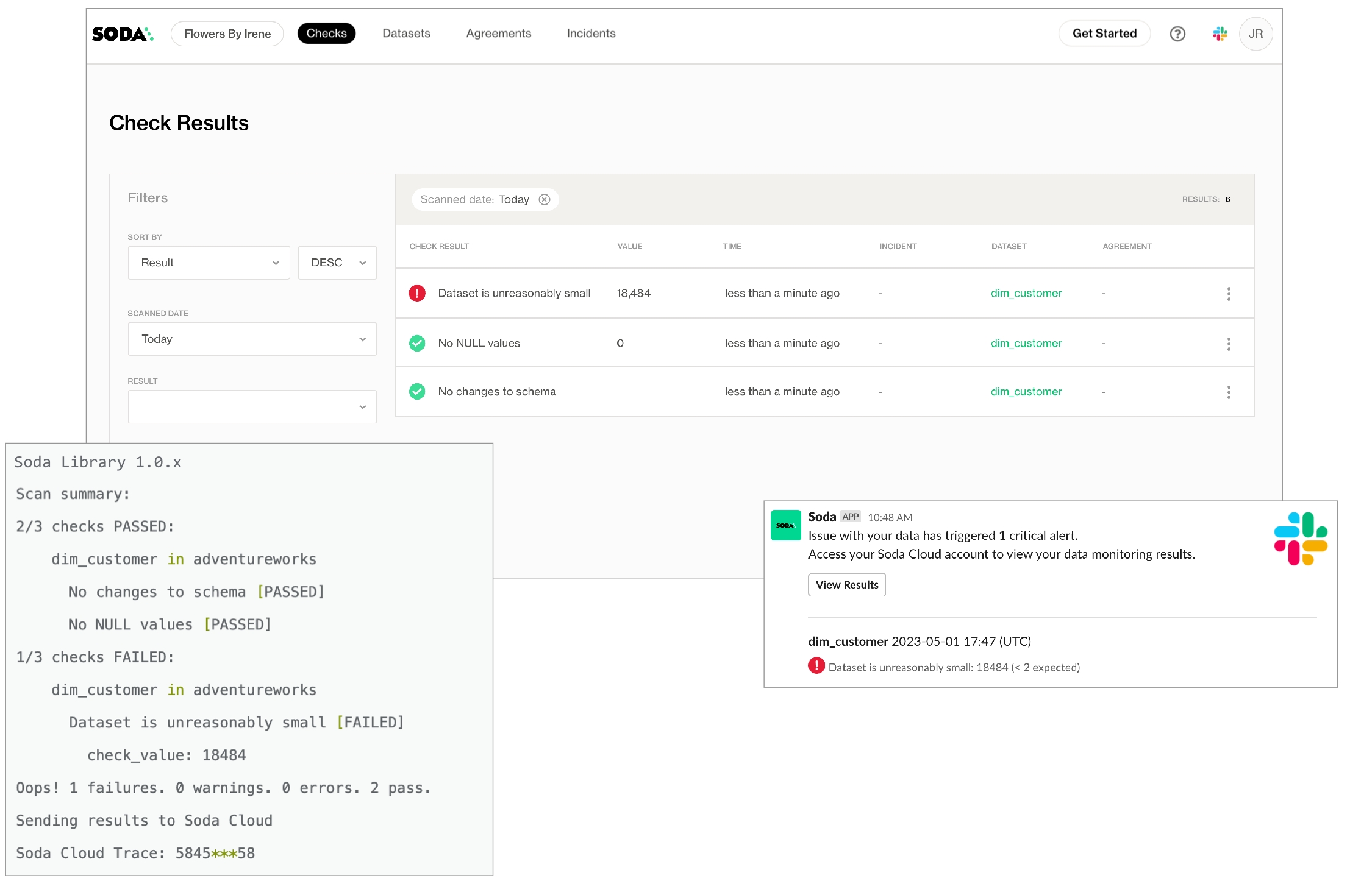Open the empty Result filter dropdown
Image resolution: width=1350 pixels, height=881 pixels.
252,406
